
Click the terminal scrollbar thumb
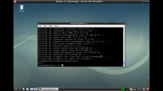coord(124,63)
